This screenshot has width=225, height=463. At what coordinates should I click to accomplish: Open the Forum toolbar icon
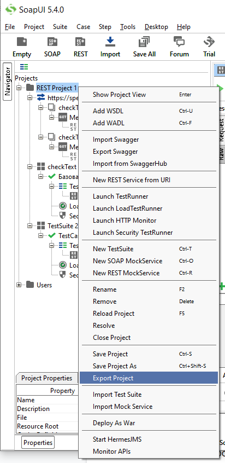click(x=179, y=42)
